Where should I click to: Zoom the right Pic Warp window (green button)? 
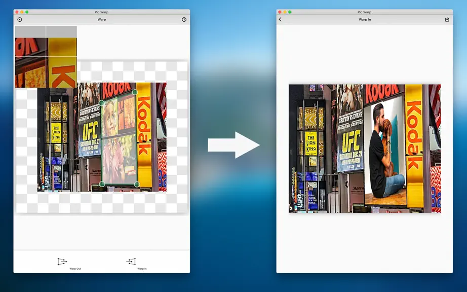290,12
